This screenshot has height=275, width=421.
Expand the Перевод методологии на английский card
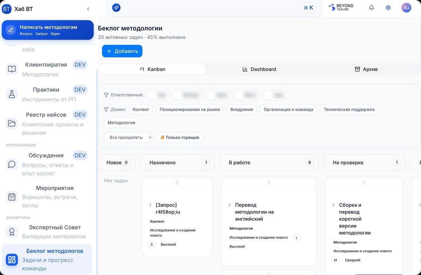click(x=229, y=205)
